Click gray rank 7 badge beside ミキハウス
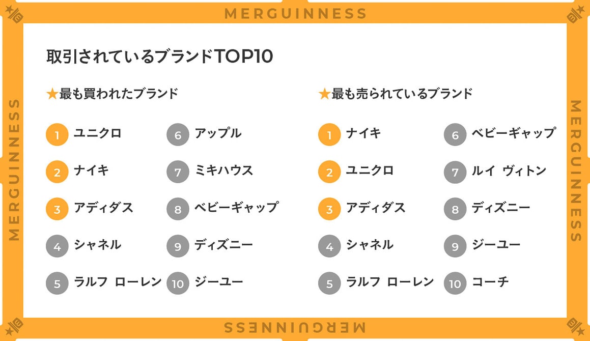This screenshot has width=590, height=341. click(x=178, y=172)
